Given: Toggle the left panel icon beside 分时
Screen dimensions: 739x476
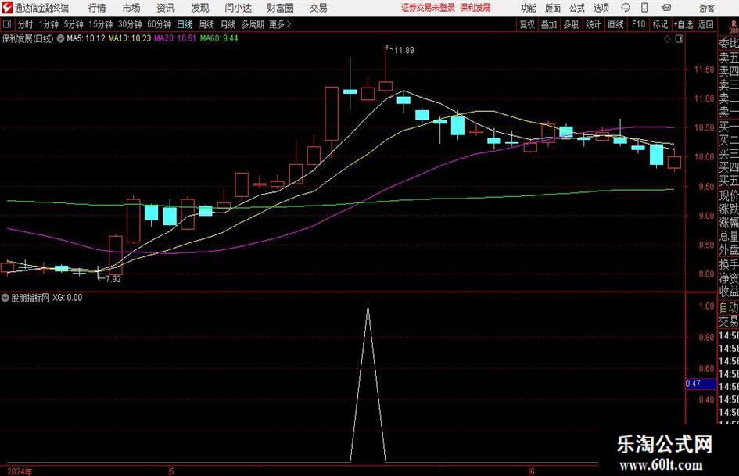Looking at the screenshot, I should pyautogui.click(x=7, y=24).
